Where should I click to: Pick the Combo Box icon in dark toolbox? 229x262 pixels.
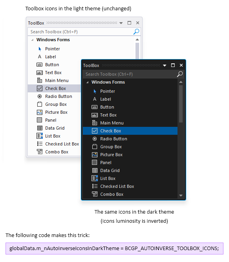point(95,194)
